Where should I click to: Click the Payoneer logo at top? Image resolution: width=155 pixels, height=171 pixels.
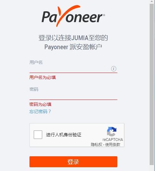tap(73, 16)
